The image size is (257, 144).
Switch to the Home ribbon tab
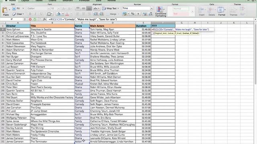click(x=11, y=1)
